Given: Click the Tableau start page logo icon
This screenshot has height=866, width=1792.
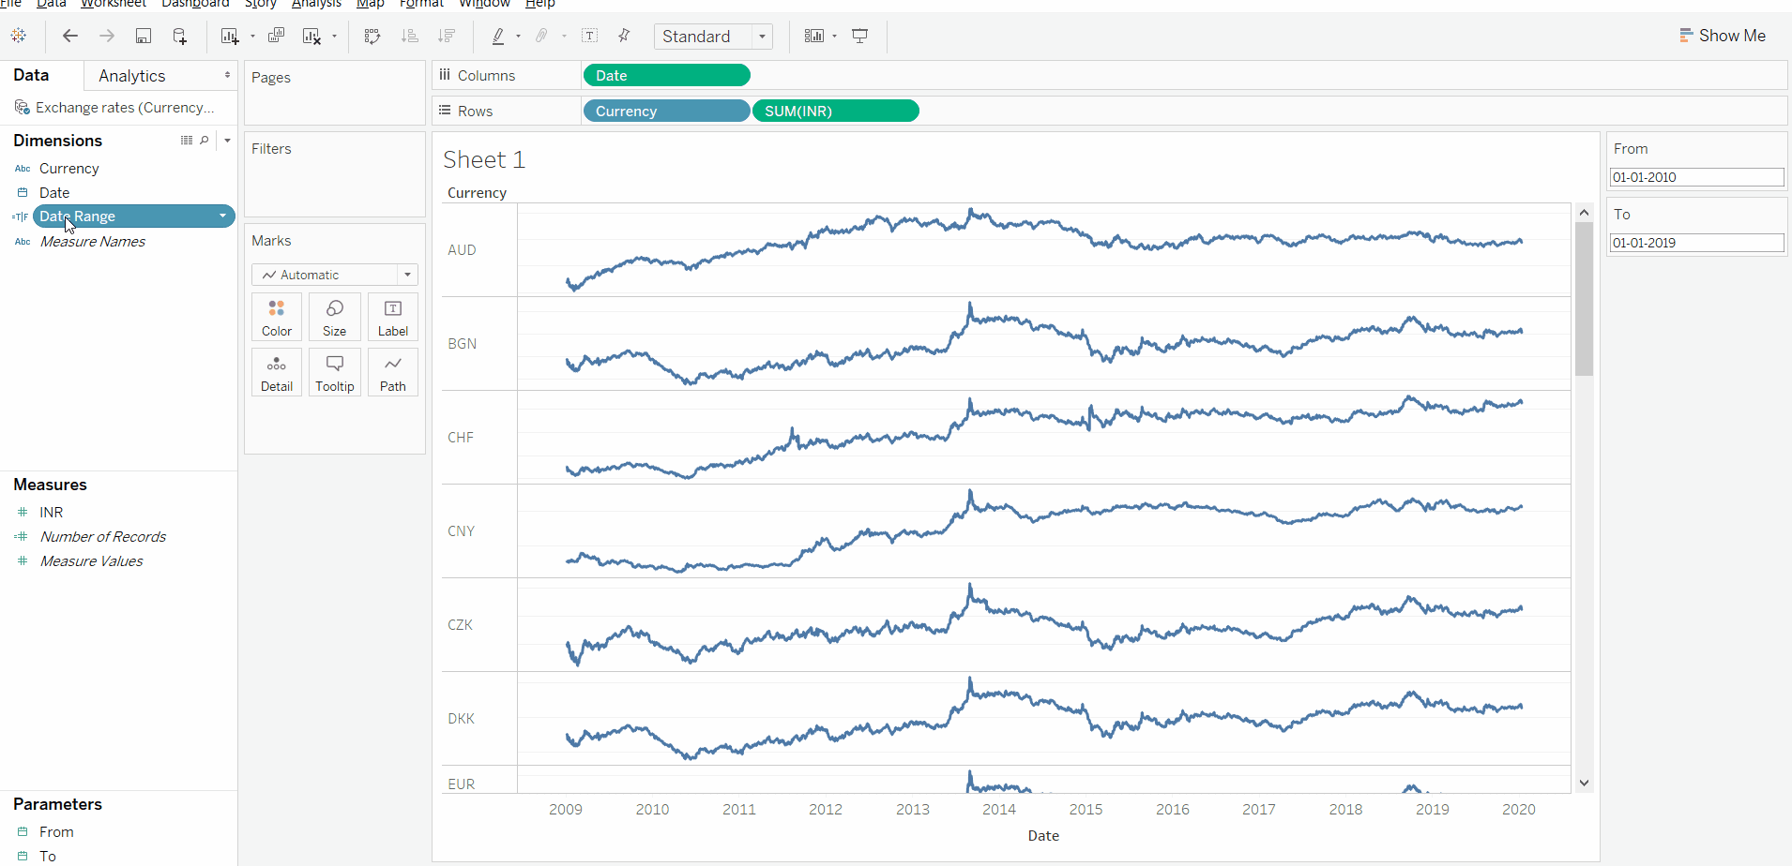Looking at the screenshot, I should pos(19,36).
